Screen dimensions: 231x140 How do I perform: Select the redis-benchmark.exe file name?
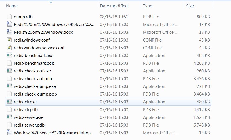pyautogui.click(x=33, y=56)
